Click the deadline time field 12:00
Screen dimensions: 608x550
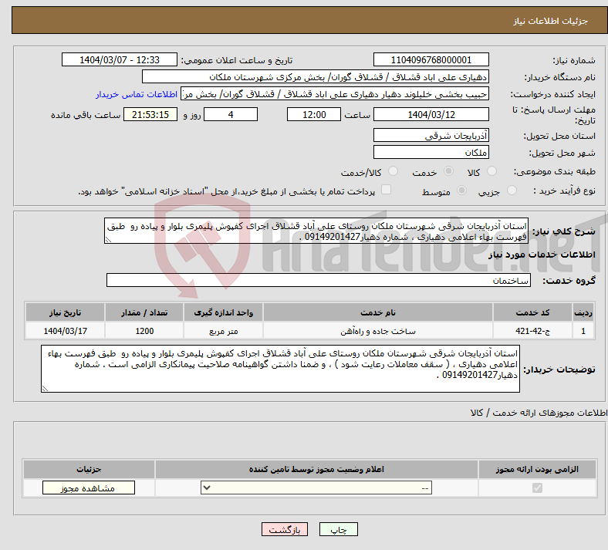tap(314, 115)
